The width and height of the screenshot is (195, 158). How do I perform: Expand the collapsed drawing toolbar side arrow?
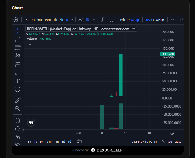pos(23,130)
